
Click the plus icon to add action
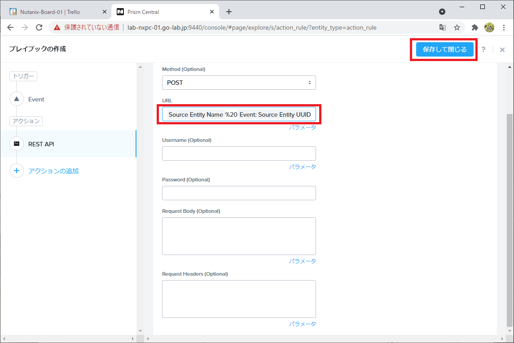[17, 171]
